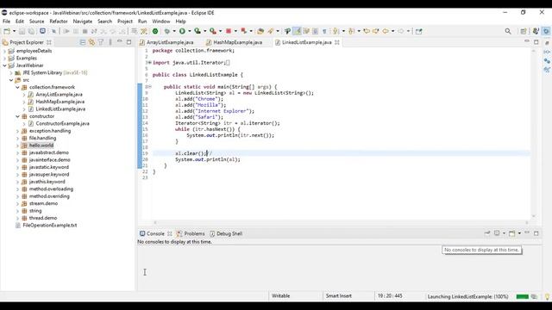Switch to the Problems tab
552x310 pixels.
(x=191, y=233)
